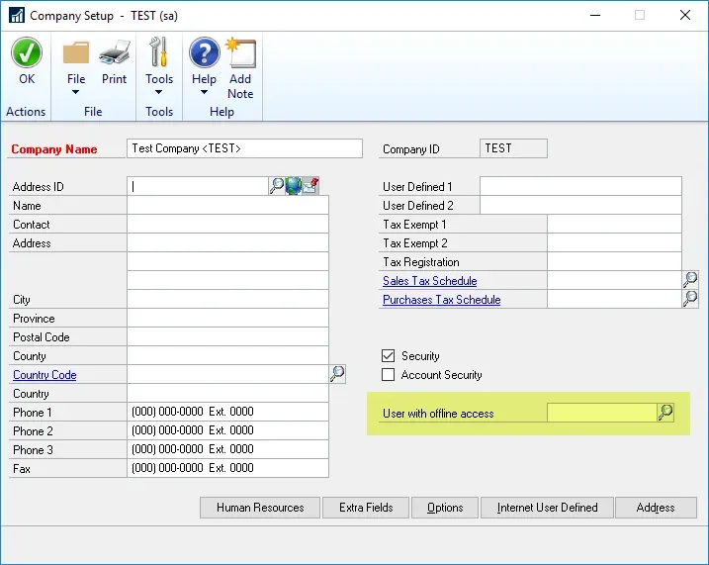Click into the Company Name field

pos(245,148)
